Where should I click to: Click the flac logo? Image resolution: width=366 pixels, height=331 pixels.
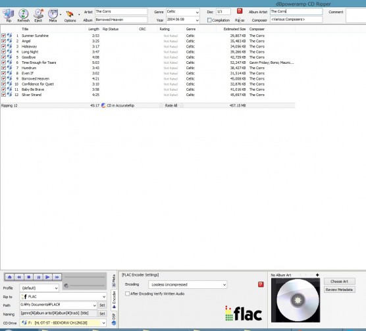tap(244, 313)
